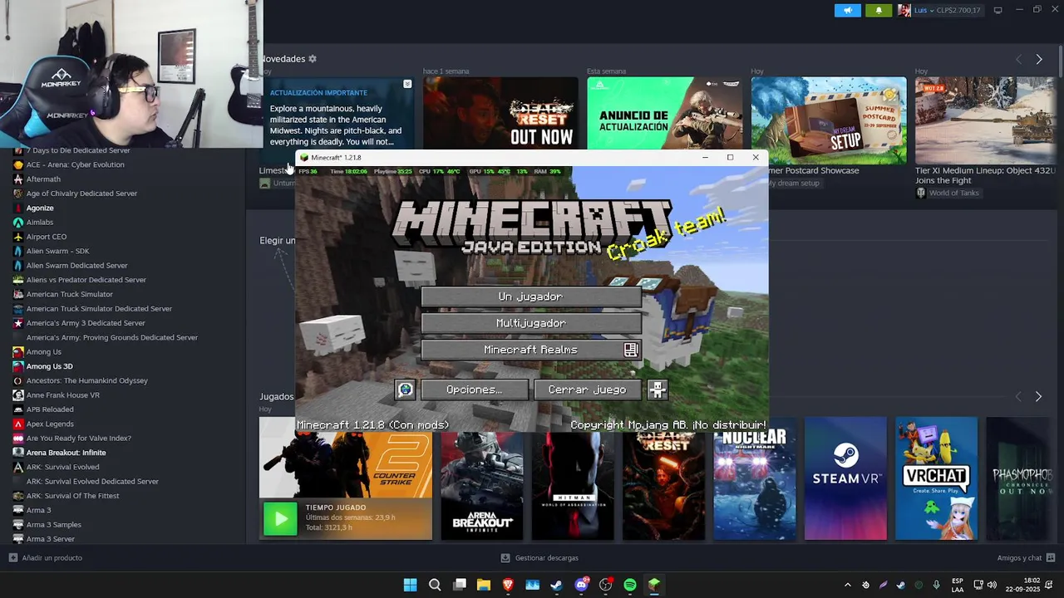Open Minecraft accessibility settings icon
Image resolution: width=1064 pixels, height=598 pixels.
click(658, 390)
